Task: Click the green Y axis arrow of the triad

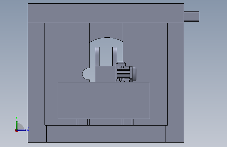Action: tap(17, 125)
